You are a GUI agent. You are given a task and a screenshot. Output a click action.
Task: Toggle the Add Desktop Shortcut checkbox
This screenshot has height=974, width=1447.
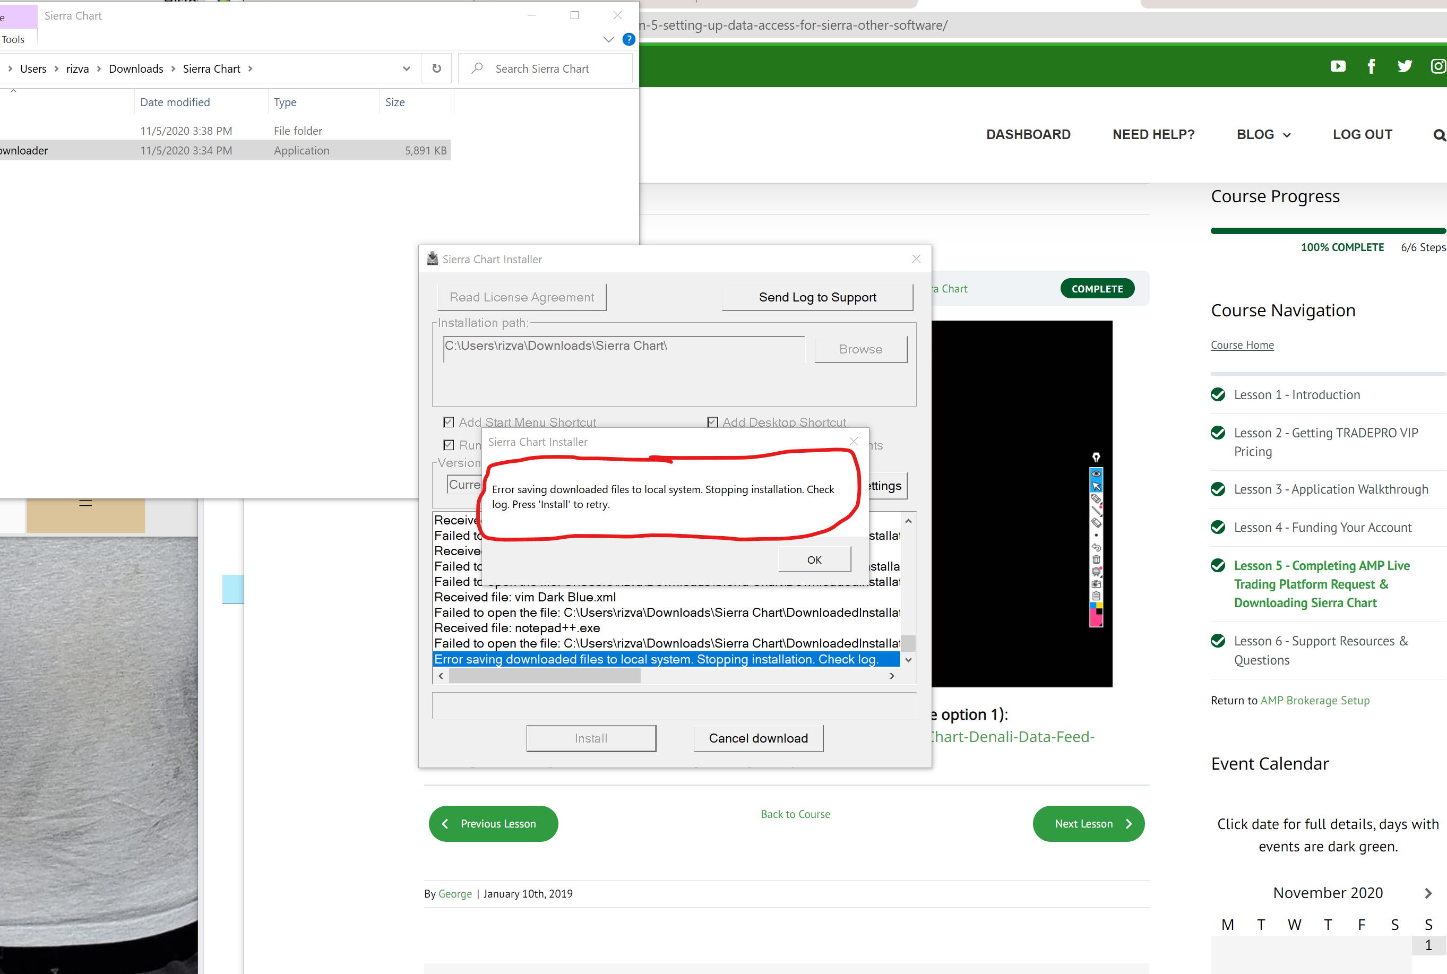click(712, 423)
